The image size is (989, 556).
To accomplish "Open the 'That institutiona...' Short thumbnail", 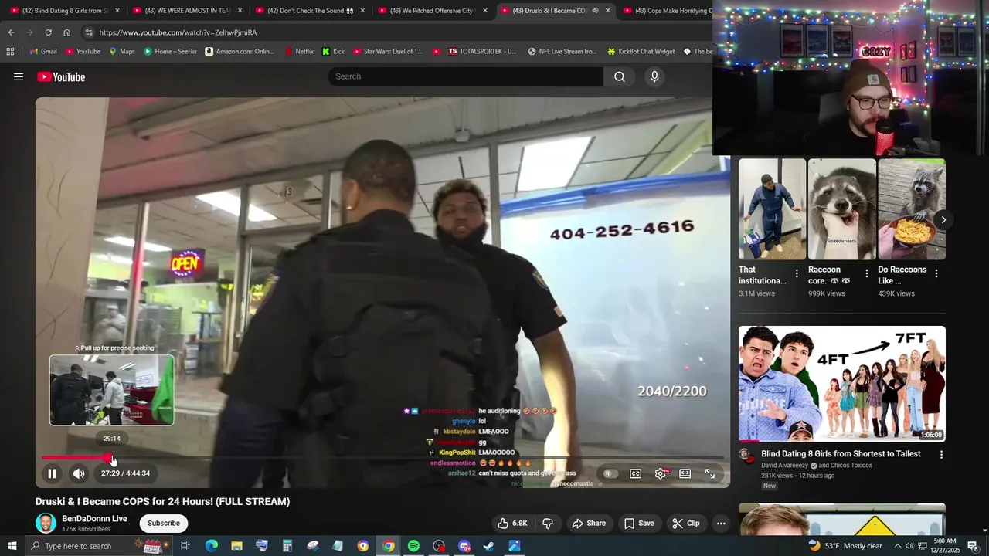I will tap(772, 209).
